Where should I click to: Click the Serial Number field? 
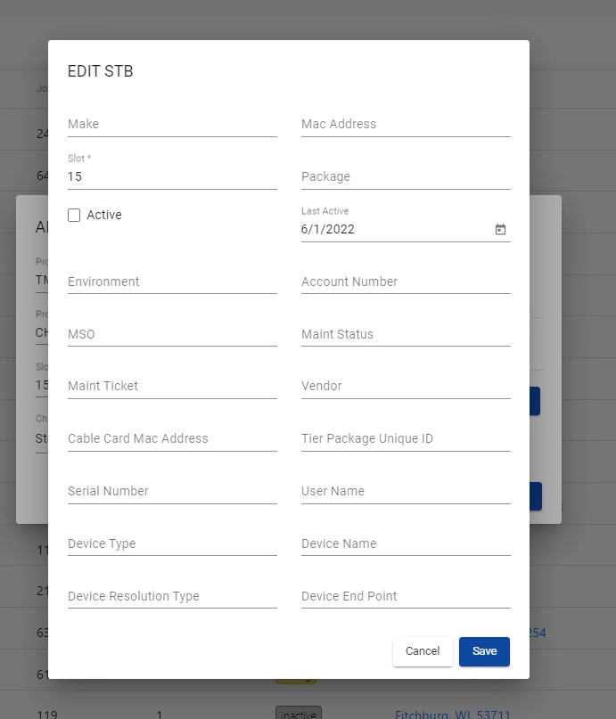tap(172, 491)
